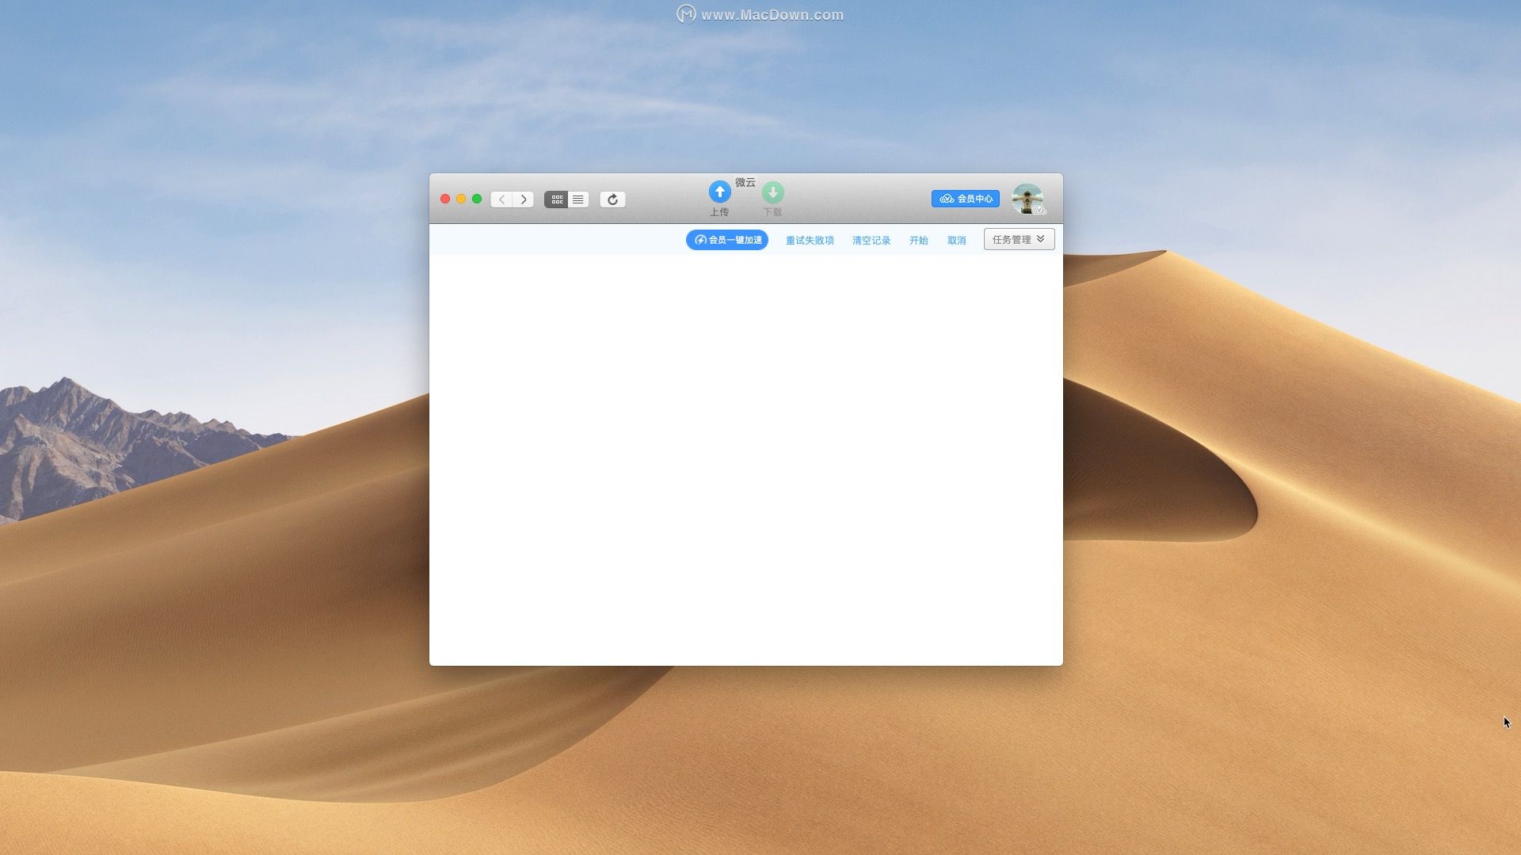Click the download (下载) arrow icon
Viewport: 1521px width, 855px height.
point(772,192)
